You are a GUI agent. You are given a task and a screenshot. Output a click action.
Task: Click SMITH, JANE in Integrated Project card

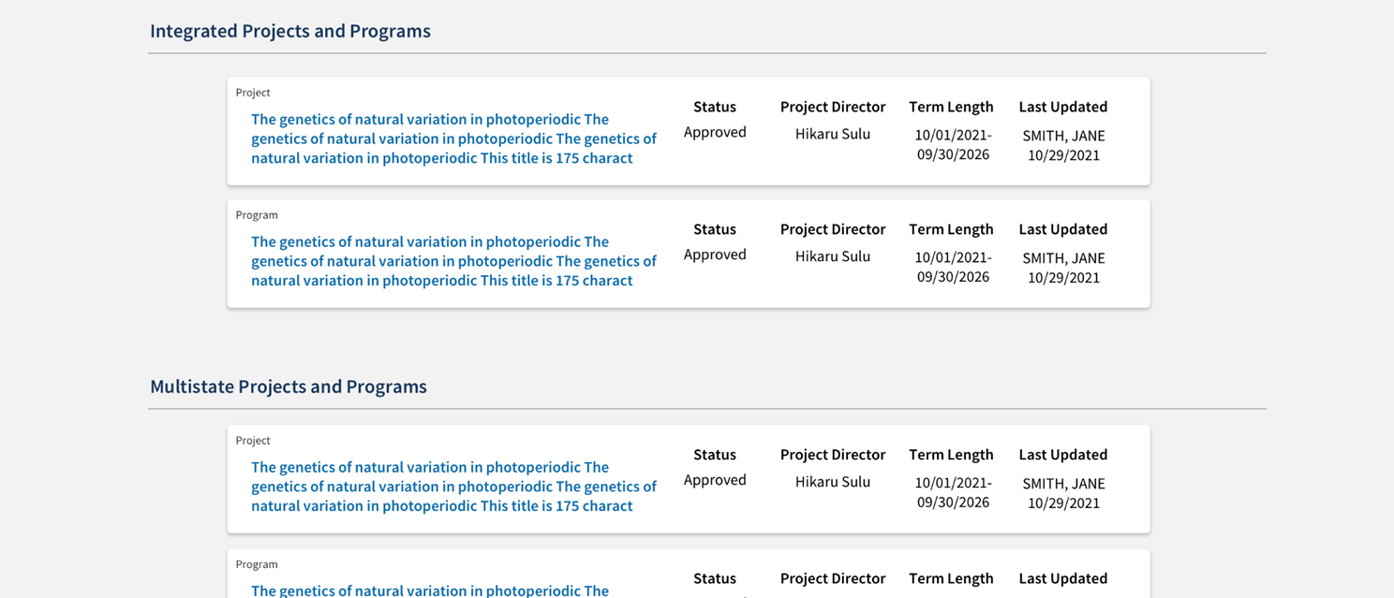pos(1063,136)
